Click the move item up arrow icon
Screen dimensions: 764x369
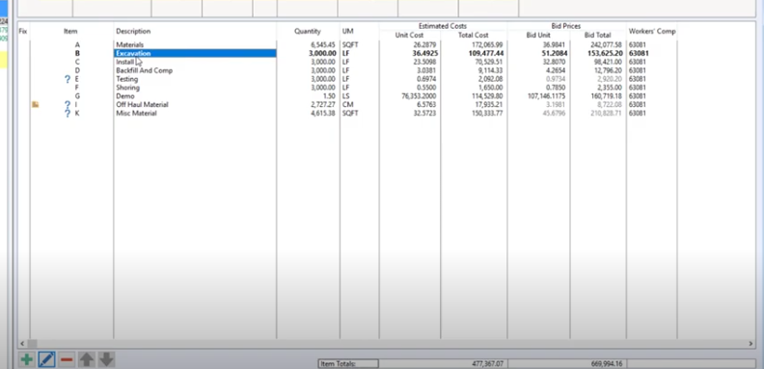(x=87, y=359)
